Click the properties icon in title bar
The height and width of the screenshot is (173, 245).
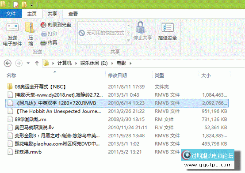tap(16, 4)
